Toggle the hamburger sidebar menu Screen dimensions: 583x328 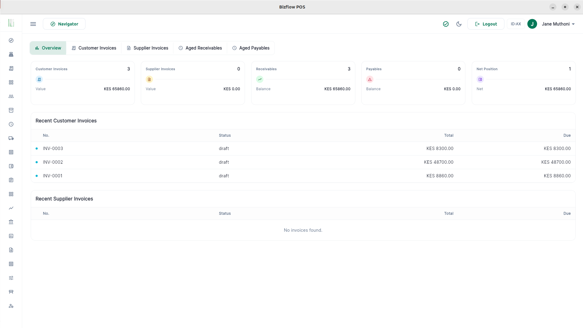[x=33, y=24]
